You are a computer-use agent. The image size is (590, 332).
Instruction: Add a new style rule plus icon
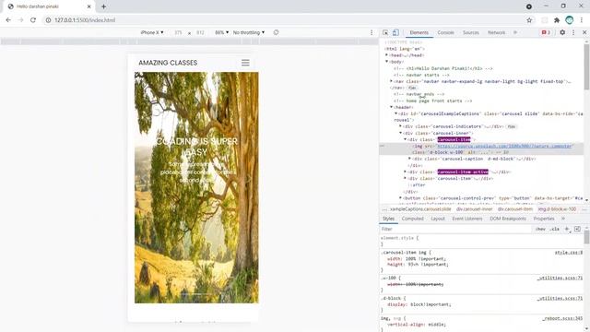pos(567,229)
